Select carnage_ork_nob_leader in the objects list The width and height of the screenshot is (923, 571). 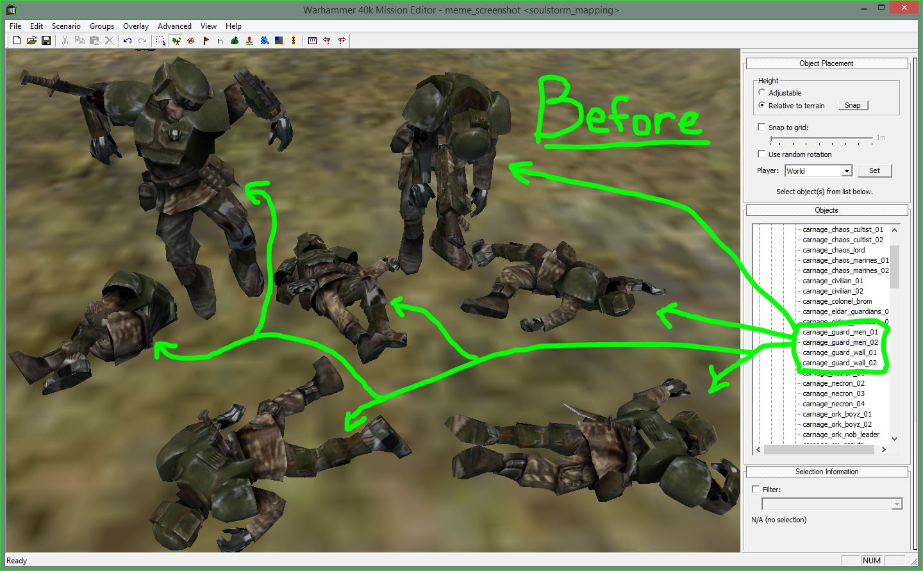841,434
